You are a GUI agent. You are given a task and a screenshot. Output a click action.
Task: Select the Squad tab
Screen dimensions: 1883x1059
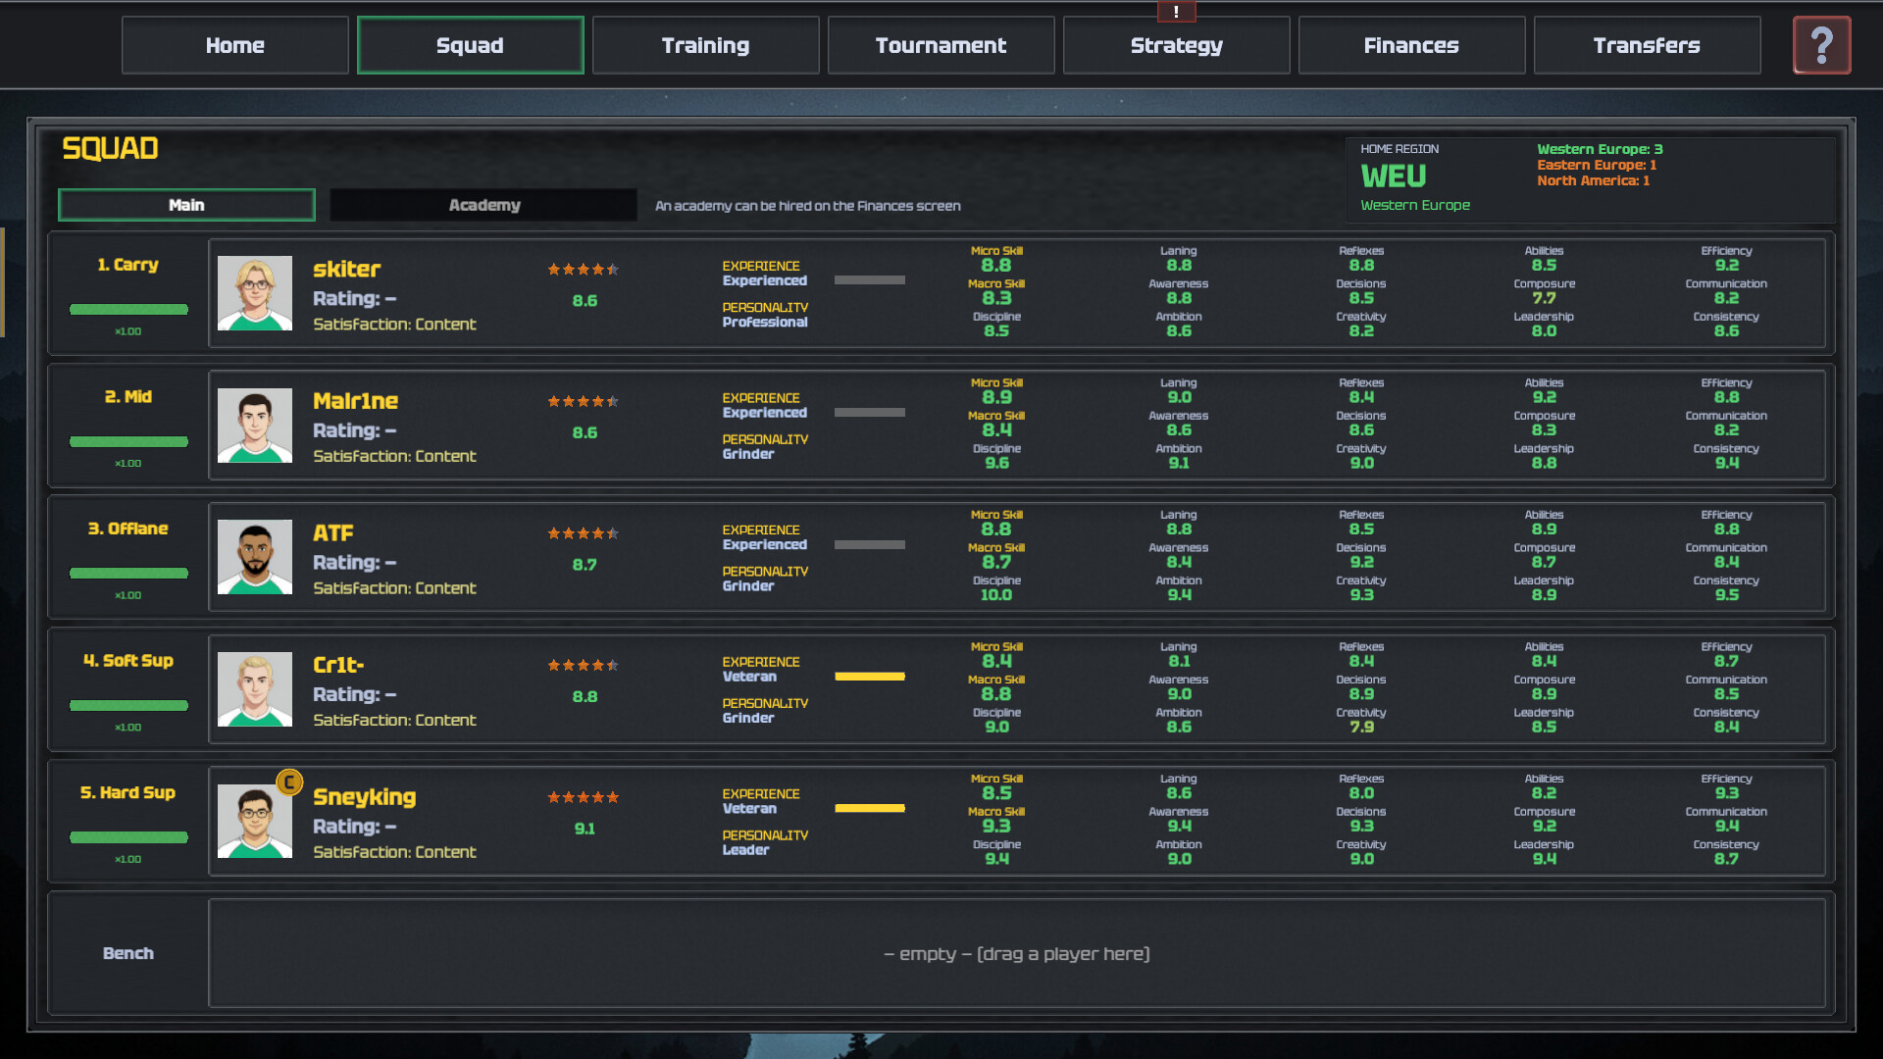(x=471, y=45)
